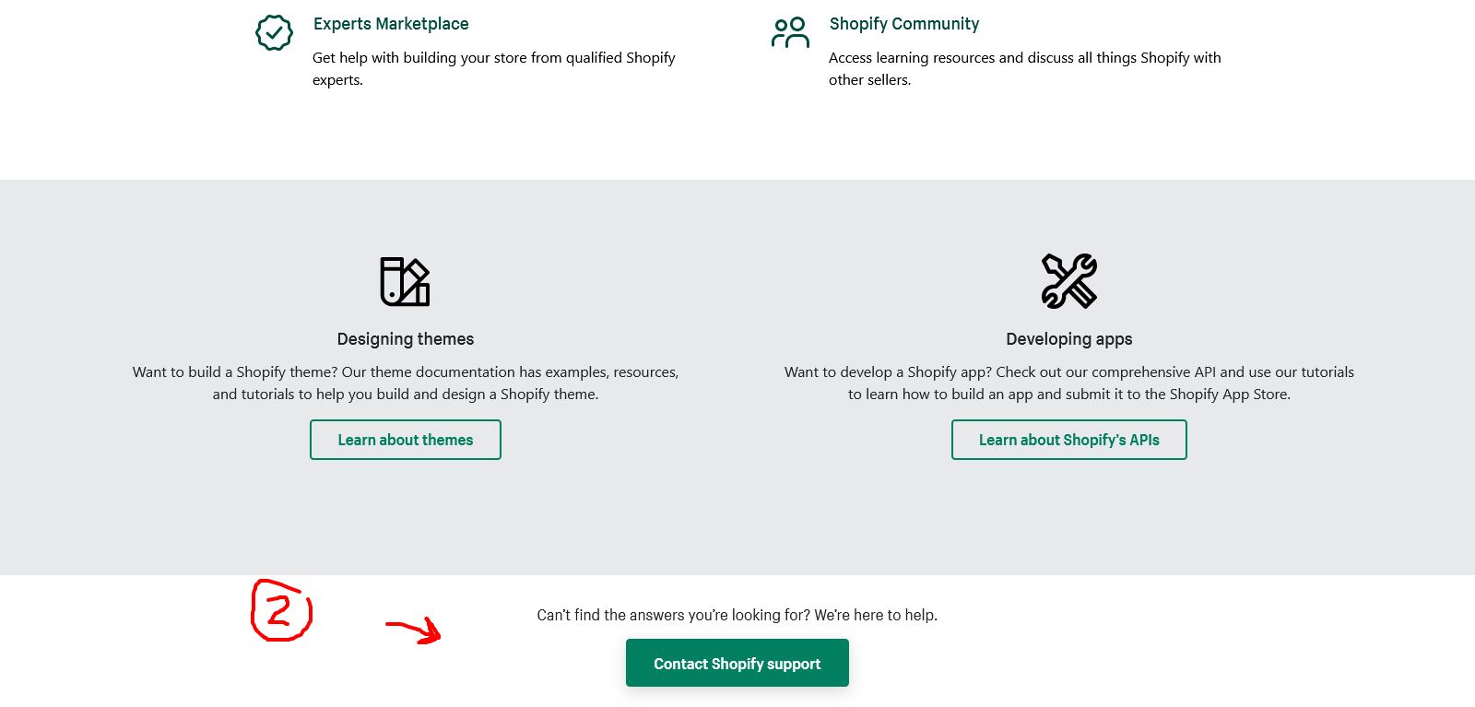Viewport: 1475px width, 707px height.
Task: Click the "Access learning resources" description text
Action: point(1024,58)
